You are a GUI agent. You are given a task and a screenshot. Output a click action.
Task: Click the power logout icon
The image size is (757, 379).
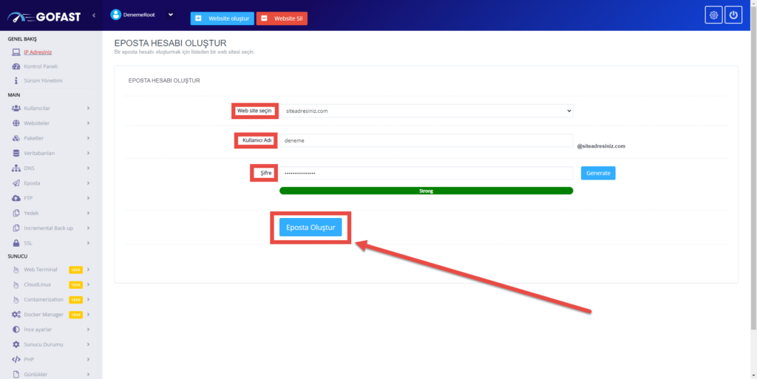(x=733, y=15)
